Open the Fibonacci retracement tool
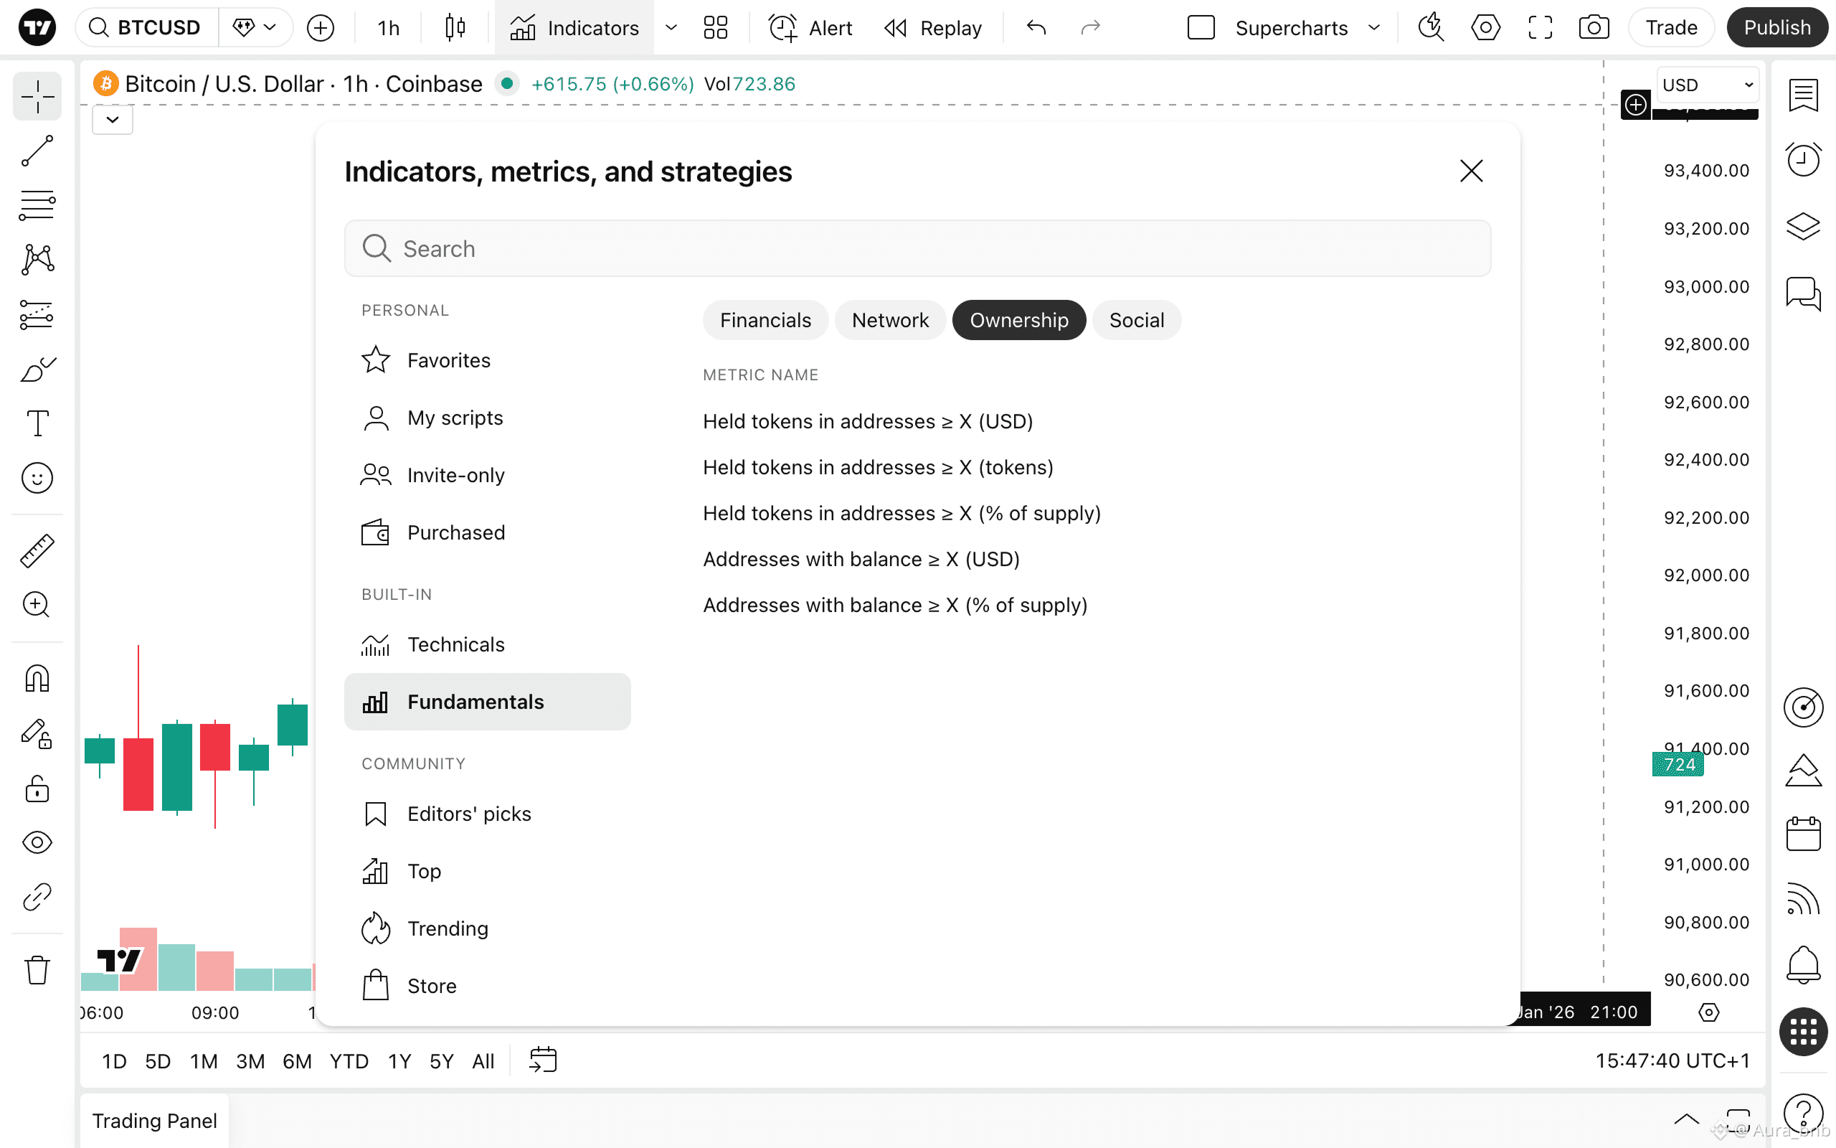The height and width of the screenshot is (1148, 1836). [37, 205]
